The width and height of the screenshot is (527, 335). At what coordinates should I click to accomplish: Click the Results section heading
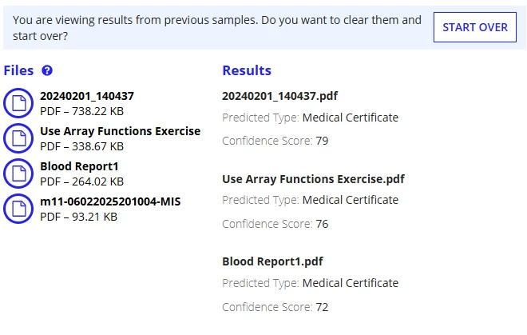(247, 70)
